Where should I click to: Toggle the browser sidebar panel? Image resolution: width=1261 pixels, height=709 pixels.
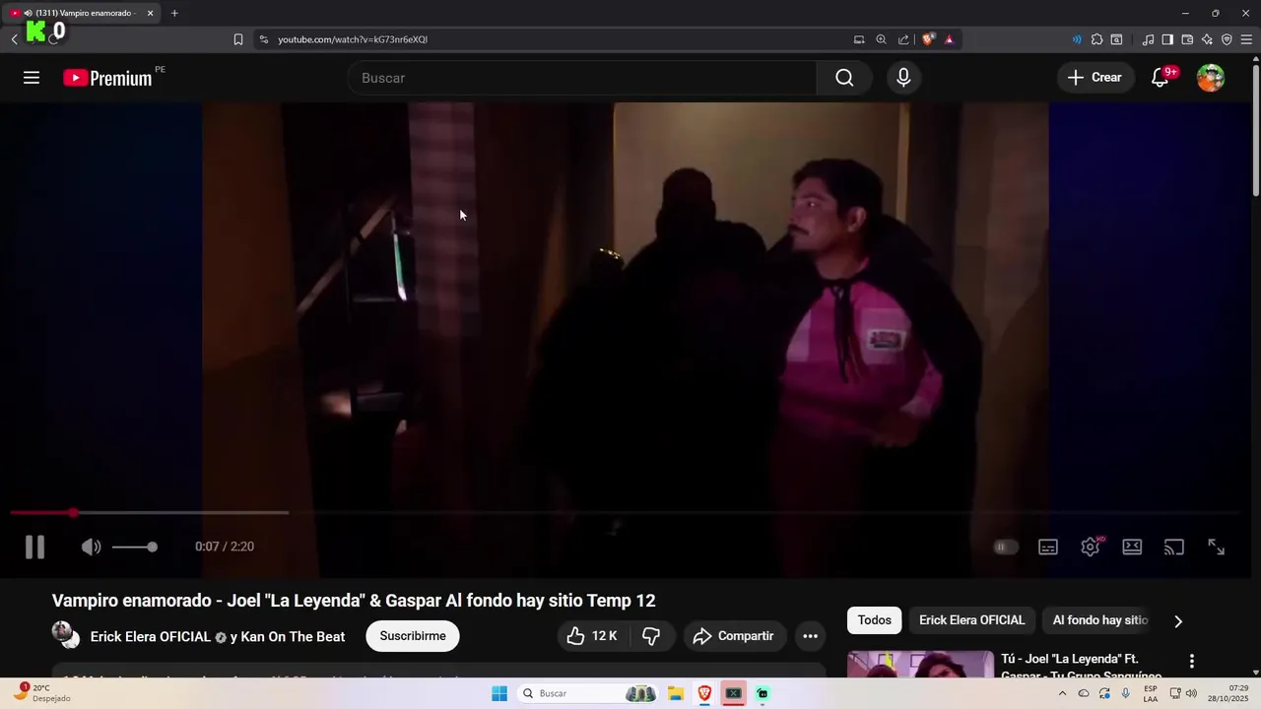tap(1167, 39)
